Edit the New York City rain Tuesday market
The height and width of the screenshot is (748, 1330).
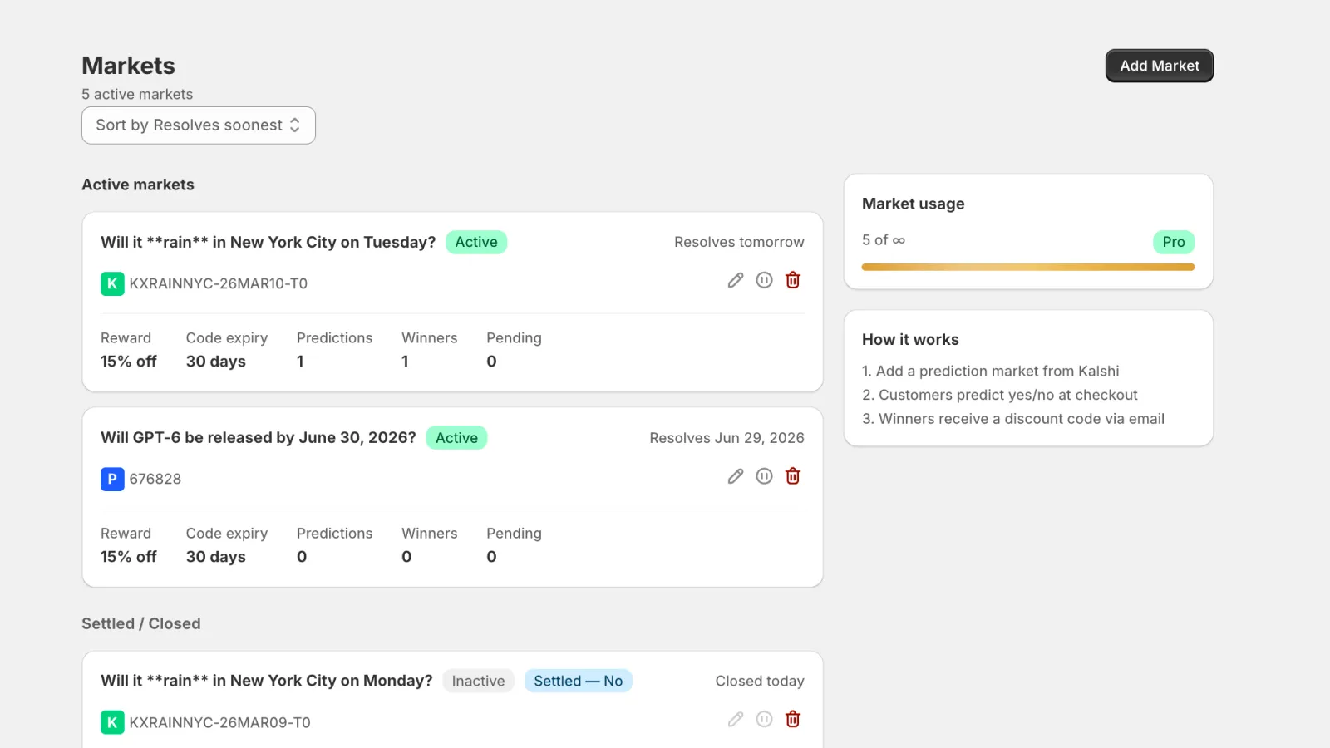(735, 280)
